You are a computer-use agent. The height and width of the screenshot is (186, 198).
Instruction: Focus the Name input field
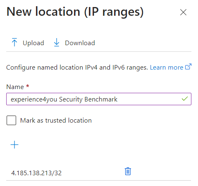click(x=99, y=99)
